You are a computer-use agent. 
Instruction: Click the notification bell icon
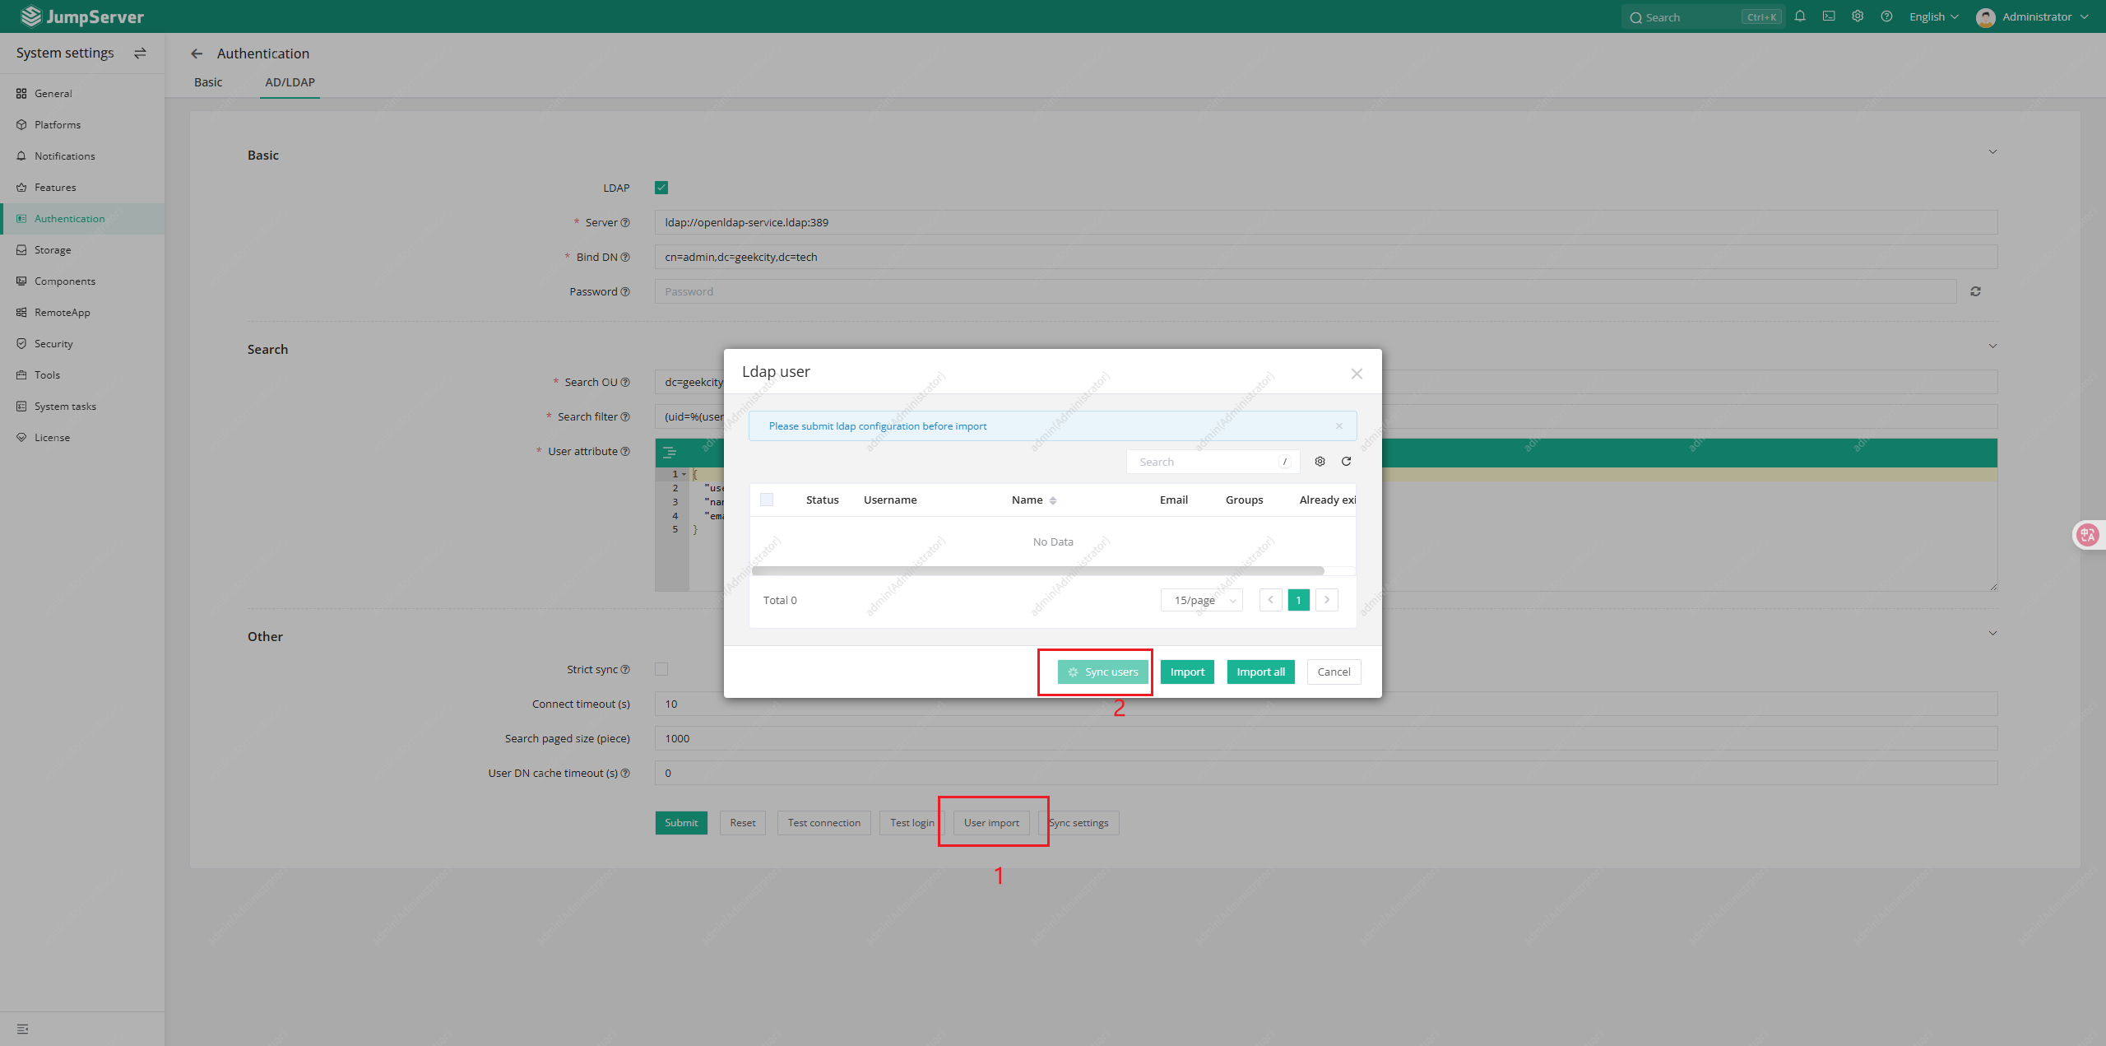pos(1800,16)
